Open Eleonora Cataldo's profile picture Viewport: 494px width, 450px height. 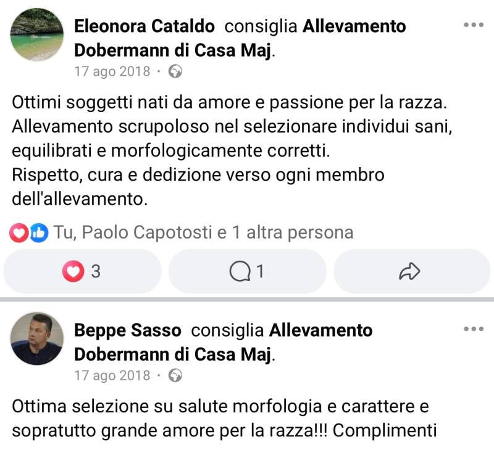pyautogui.click(x=38, y=35)
